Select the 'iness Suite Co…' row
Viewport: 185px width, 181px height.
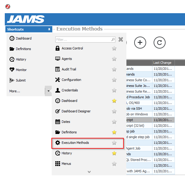point(150,80)
